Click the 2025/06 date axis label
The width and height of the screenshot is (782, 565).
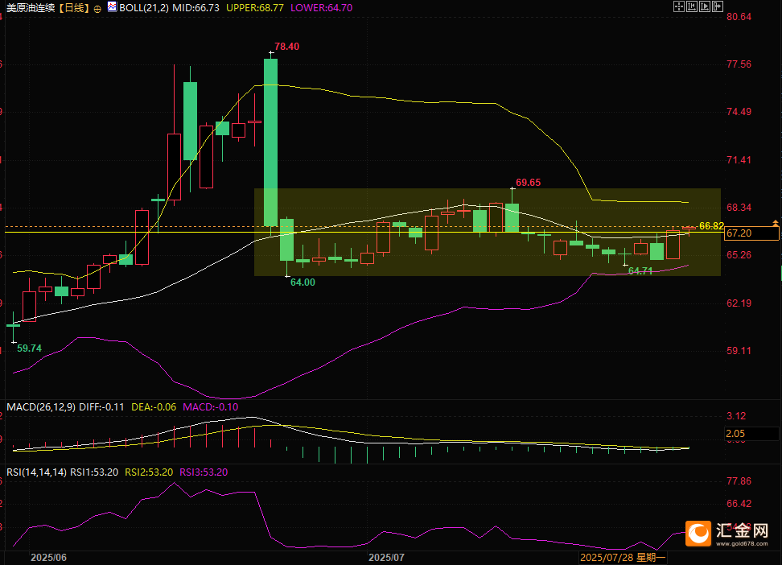point(48,558)
